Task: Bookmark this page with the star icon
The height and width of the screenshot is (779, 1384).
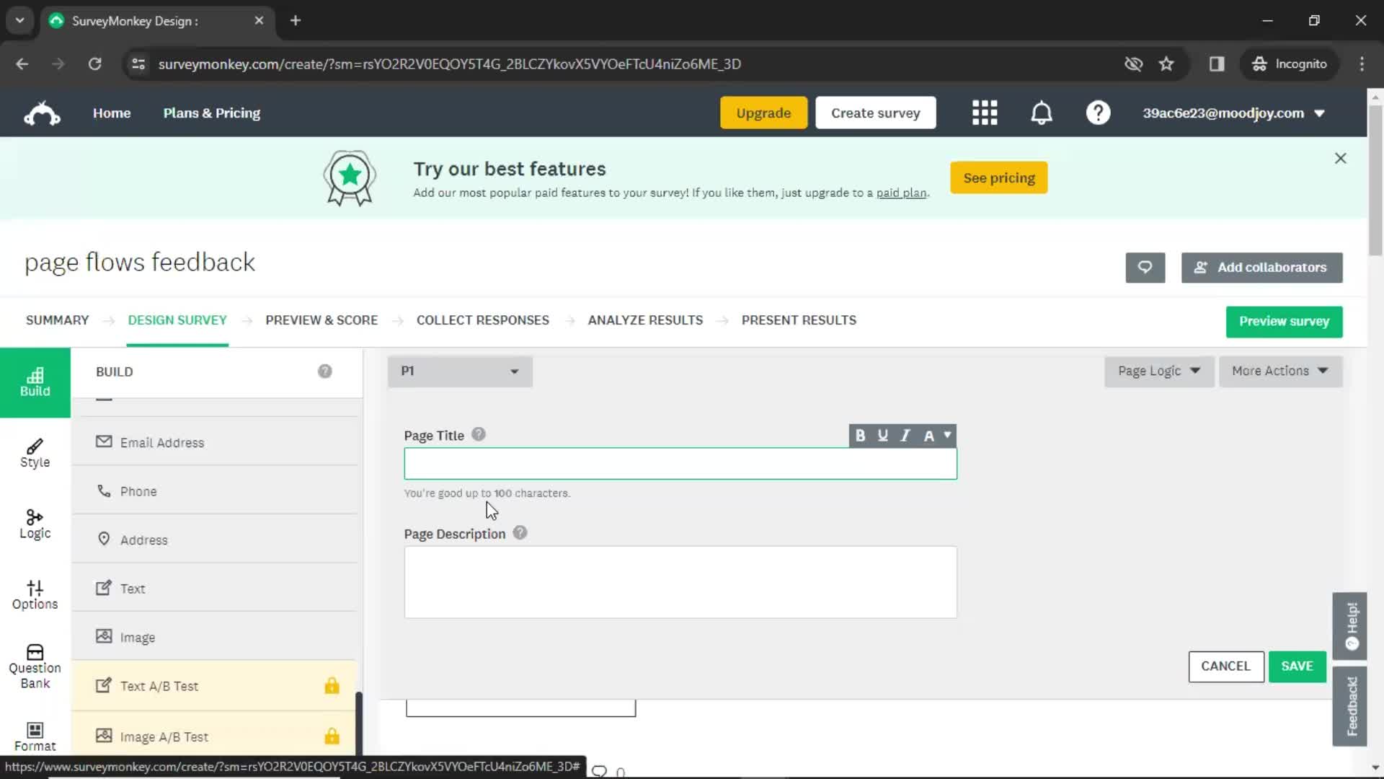Action: coord(1166,63)
